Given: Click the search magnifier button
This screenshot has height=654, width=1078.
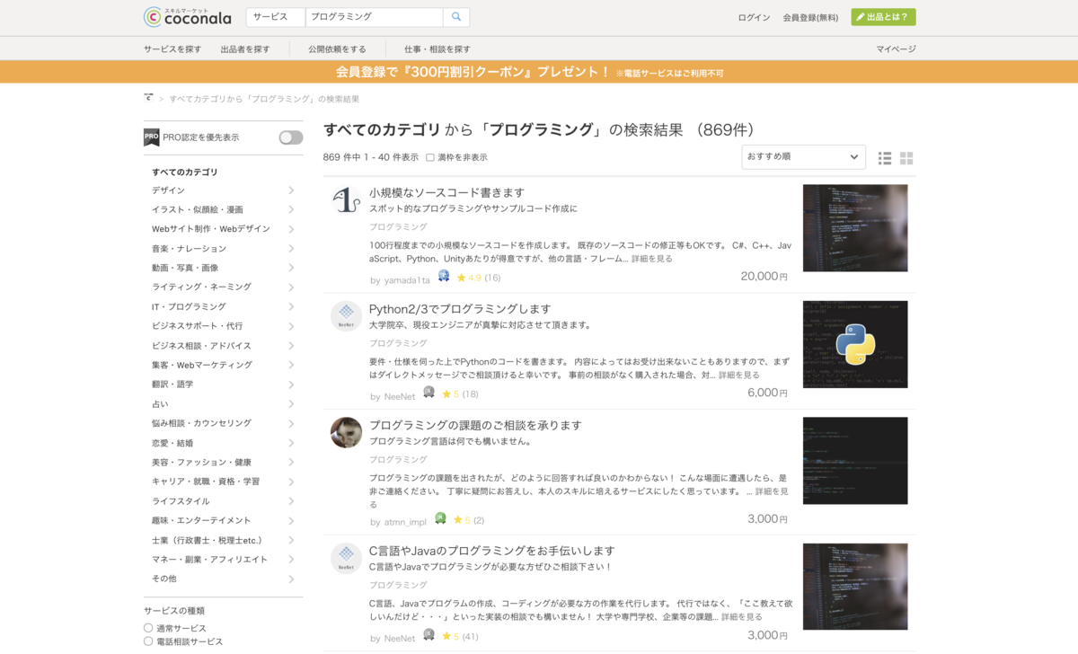Looking at the screenshot, I should [456, 17].
